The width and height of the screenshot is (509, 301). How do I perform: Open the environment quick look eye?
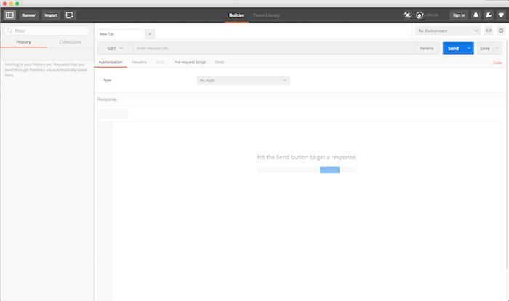click(x=489, y=31)
